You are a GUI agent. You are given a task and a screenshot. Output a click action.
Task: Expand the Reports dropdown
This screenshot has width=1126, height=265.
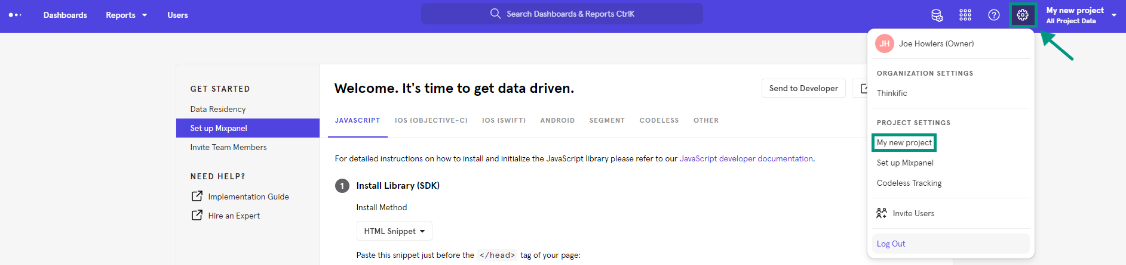tap(127, 15)
